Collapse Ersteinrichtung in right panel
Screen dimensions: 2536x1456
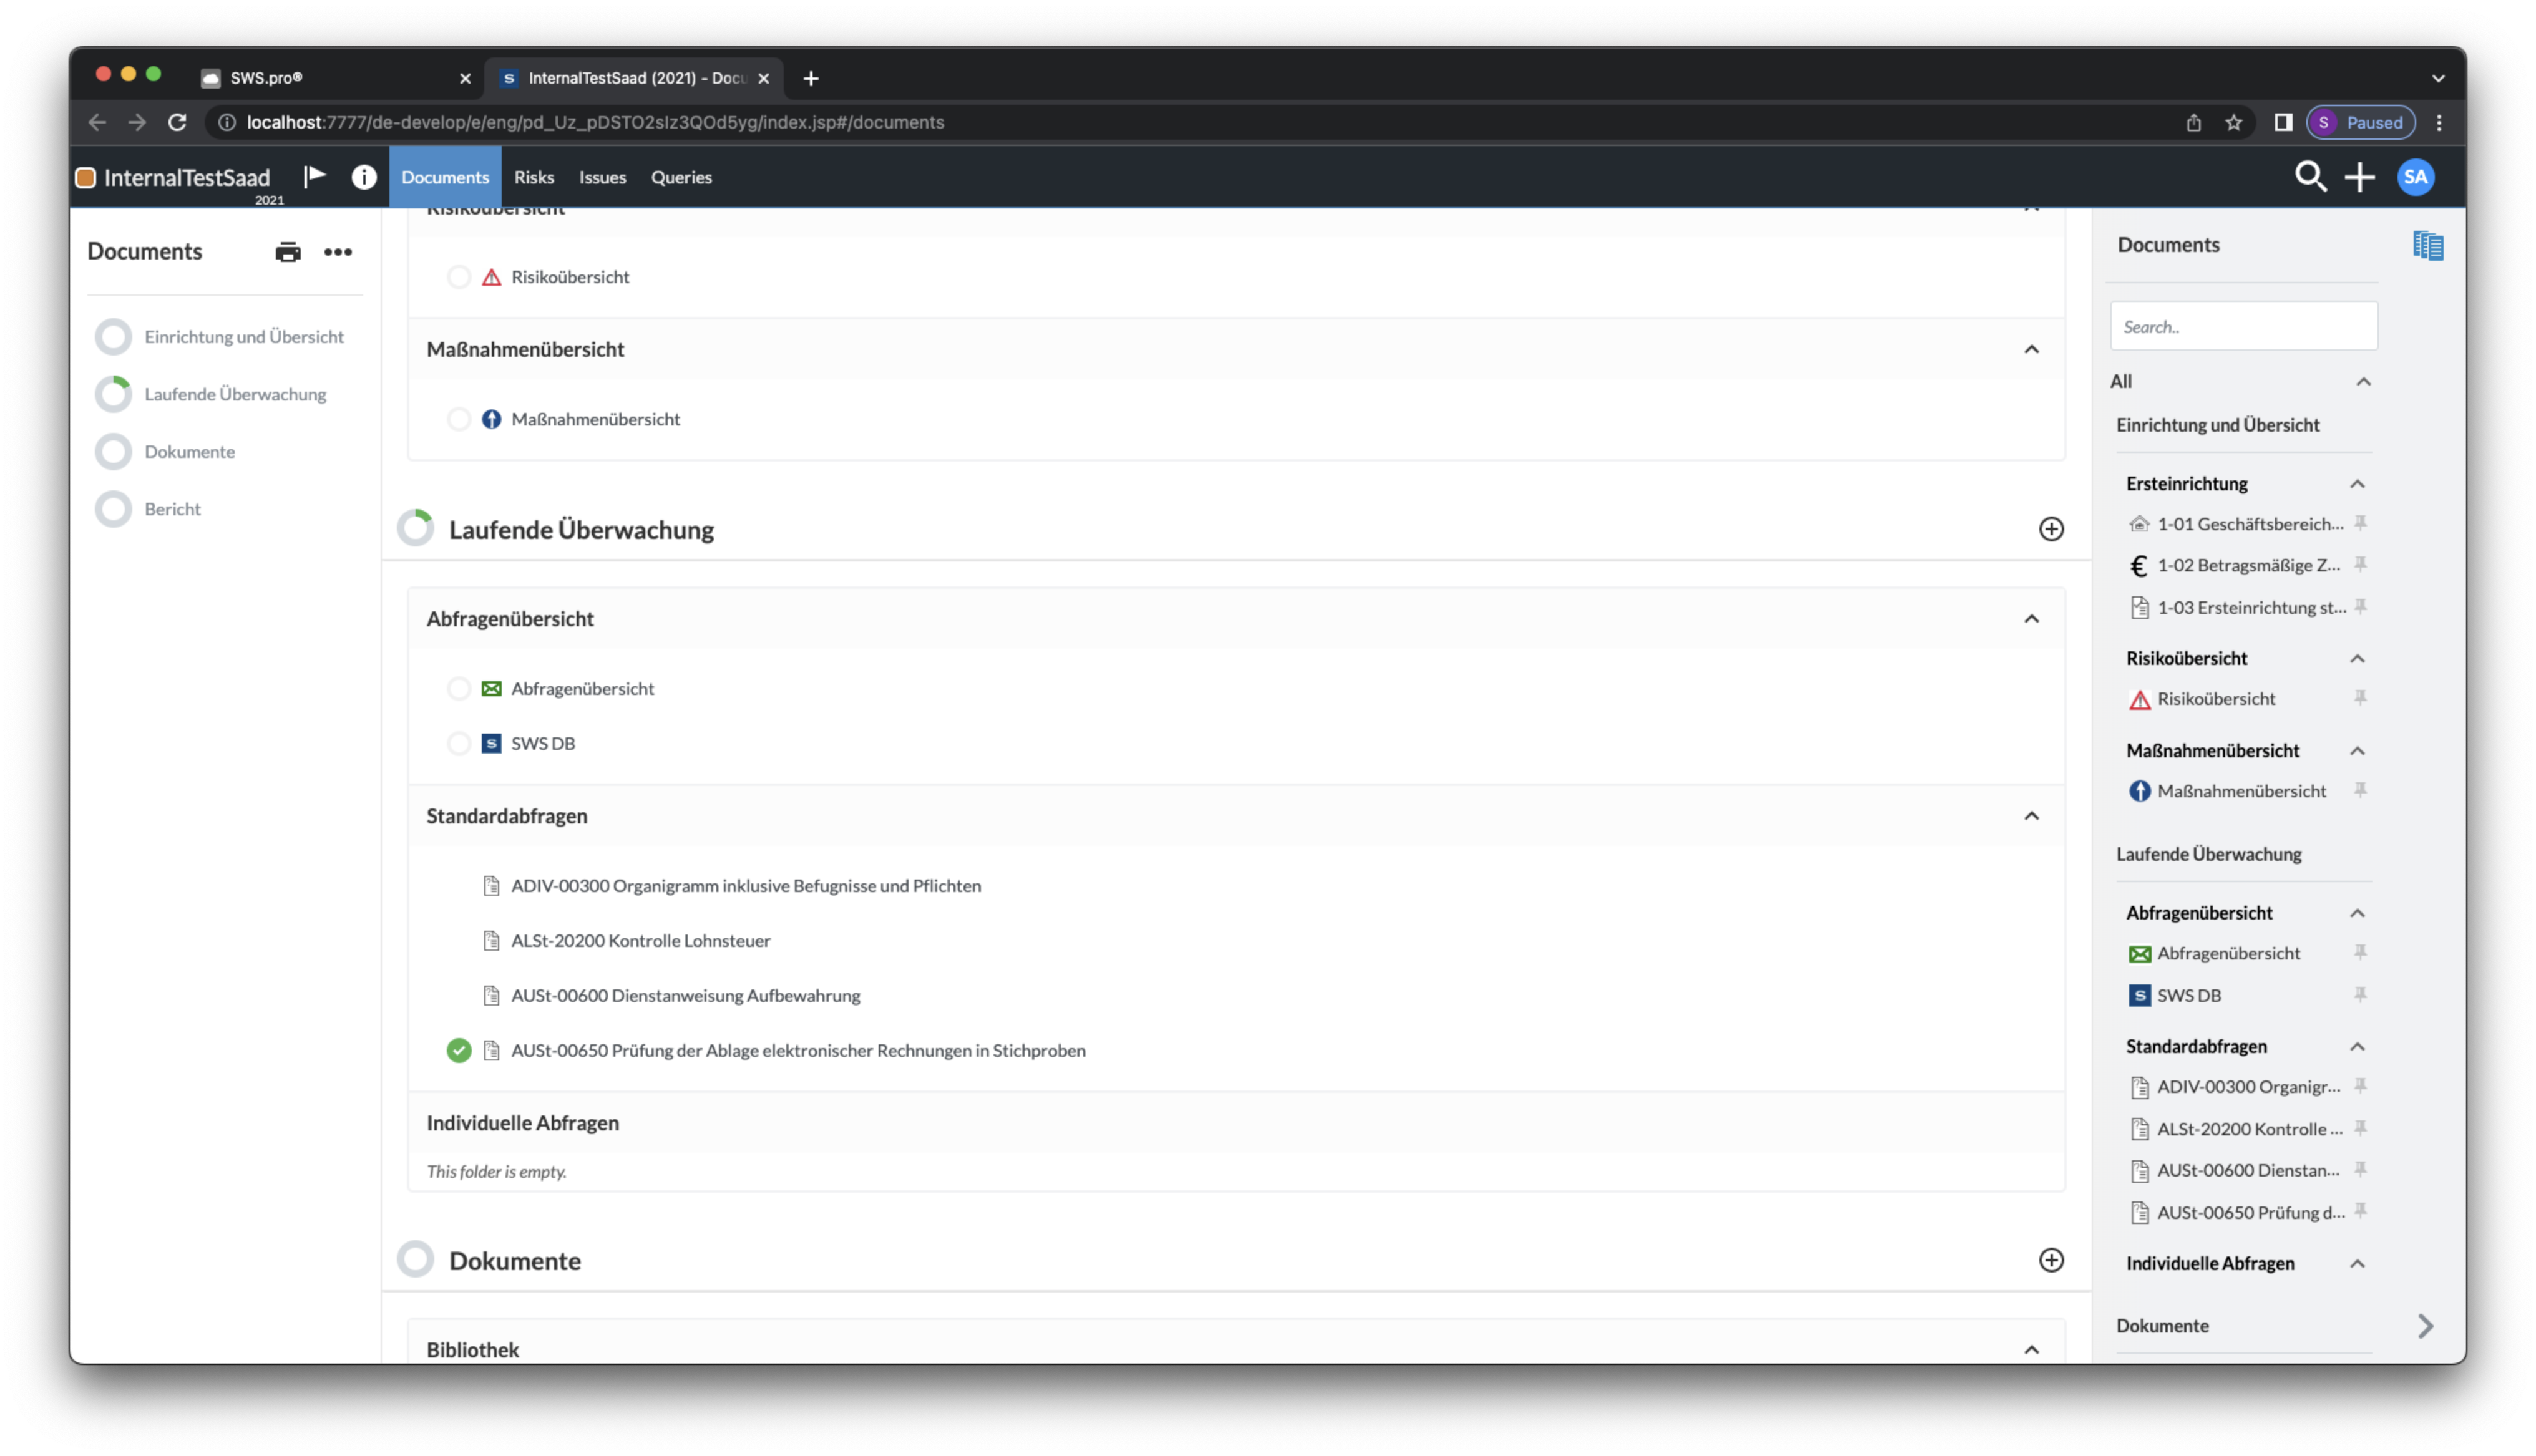(2358, 484)
